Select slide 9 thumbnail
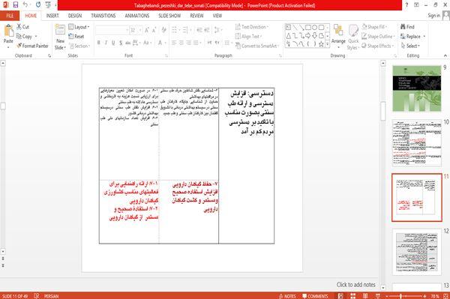 [417, 88]
